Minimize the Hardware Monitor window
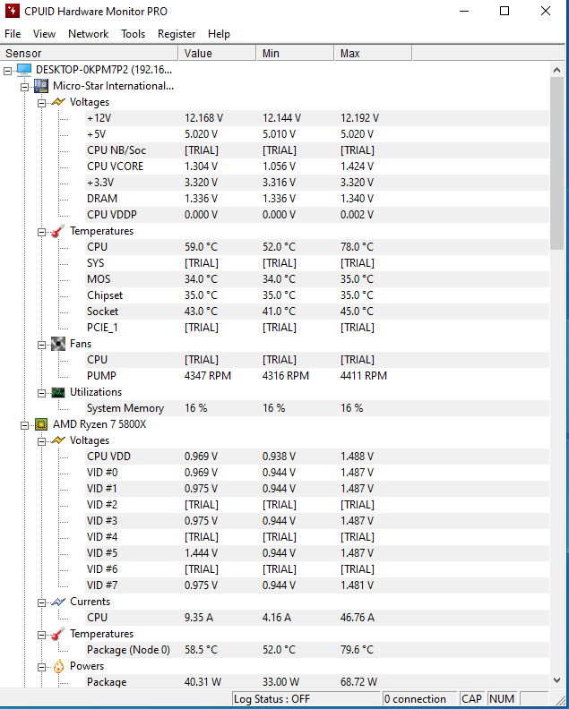The height and width of the screenshot is (709, 569). coord(464,11)
